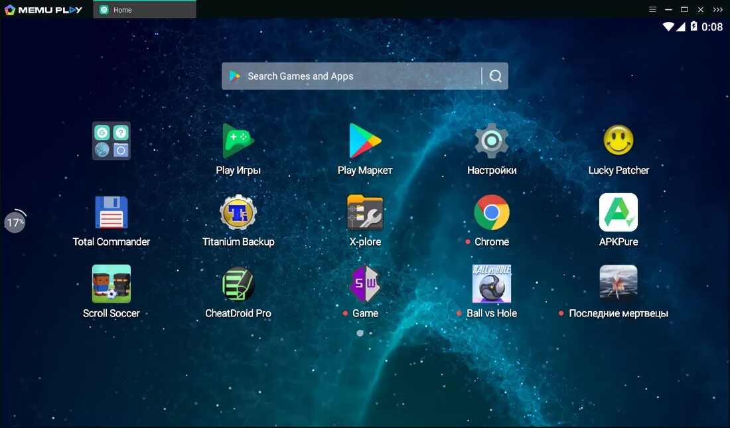Viewport: 730px width, 428px height.
Task: Open Настройки settings gear
Action: (x=492, y=141)
